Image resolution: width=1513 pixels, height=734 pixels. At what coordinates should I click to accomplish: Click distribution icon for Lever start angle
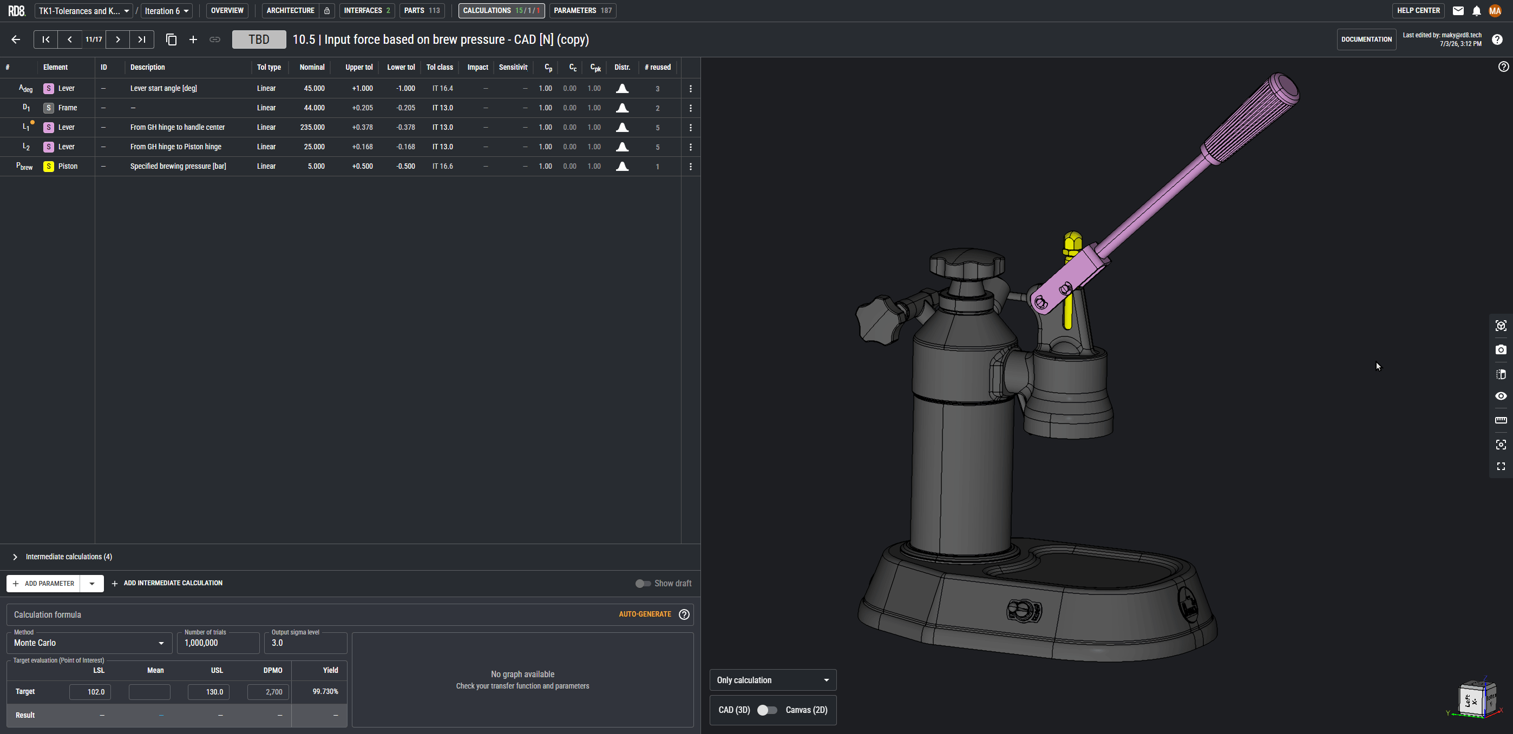click(x=622, y=89)
